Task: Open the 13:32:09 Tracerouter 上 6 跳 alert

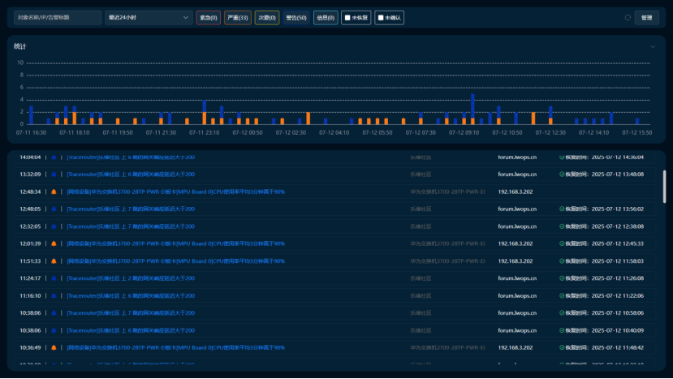Action: tap(131, 174)
